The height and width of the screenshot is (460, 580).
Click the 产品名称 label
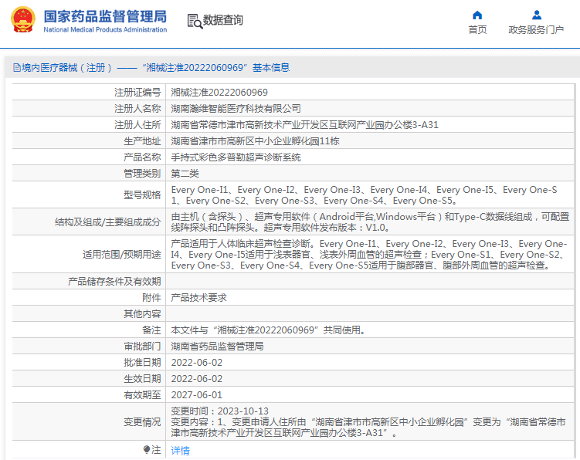pos(142,157)
